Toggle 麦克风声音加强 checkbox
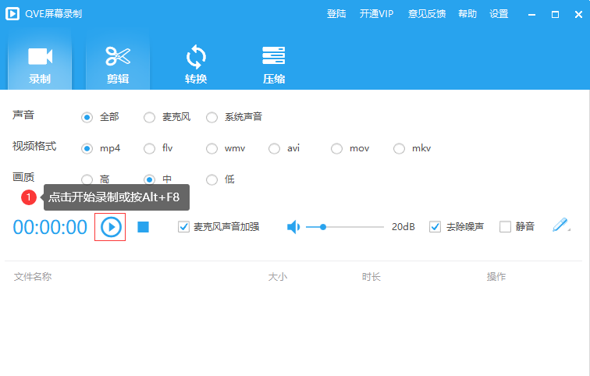 coord(184,227)
